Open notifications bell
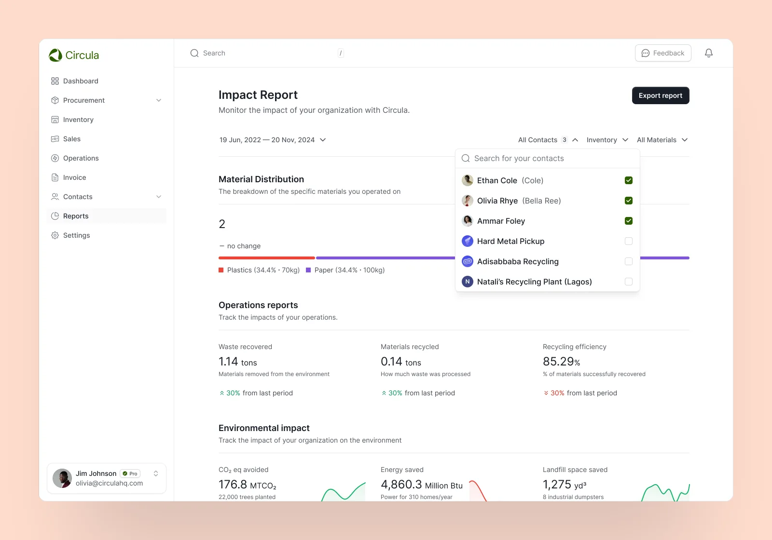 click(x=709, y=53)
